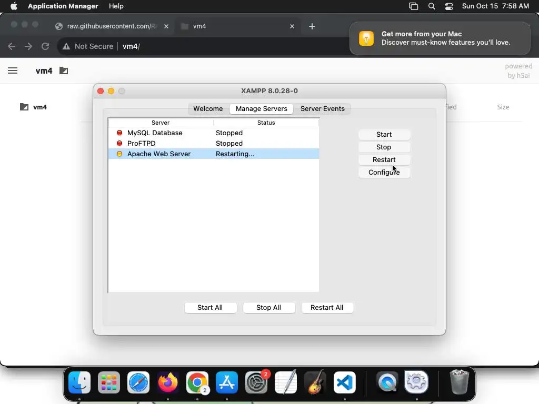Close the raw.githubusercontent.com tab
The height and width of the screenshot is (404, 539).
[166, 26]
